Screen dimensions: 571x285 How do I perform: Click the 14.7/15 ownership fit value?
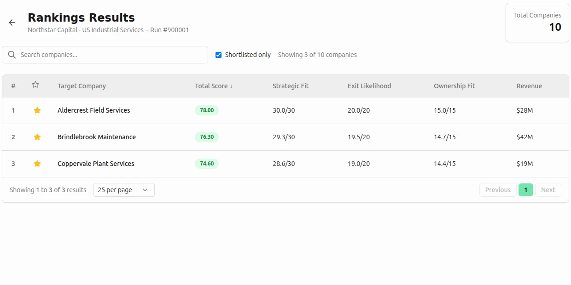pos(445,137)
